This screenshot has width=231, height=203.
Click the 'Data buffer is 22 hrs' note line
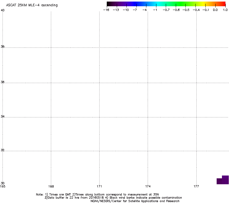click(x=113, y=198)
